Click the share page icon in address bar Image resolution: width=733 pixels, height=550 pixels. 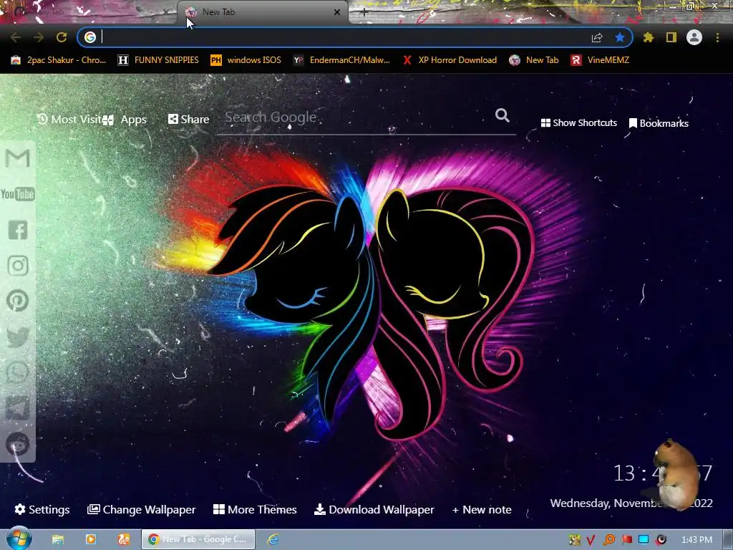point(597,37)
